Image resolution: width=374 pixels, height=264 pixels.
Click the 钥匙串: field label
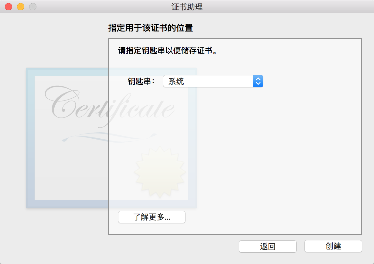click(x=141, y=81)
